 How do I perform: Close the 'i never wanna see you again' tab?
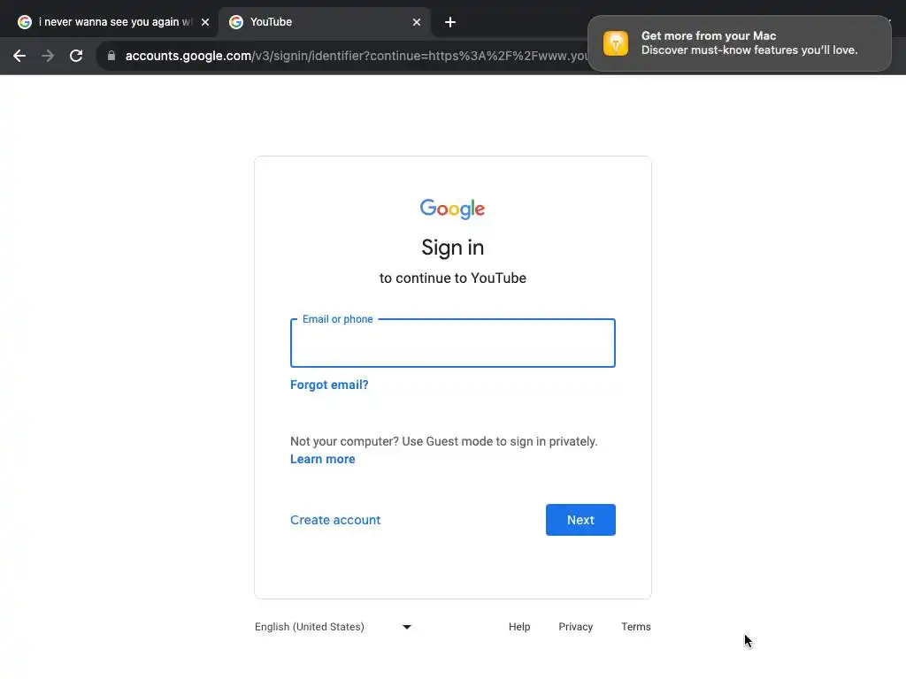pos(205,22)
